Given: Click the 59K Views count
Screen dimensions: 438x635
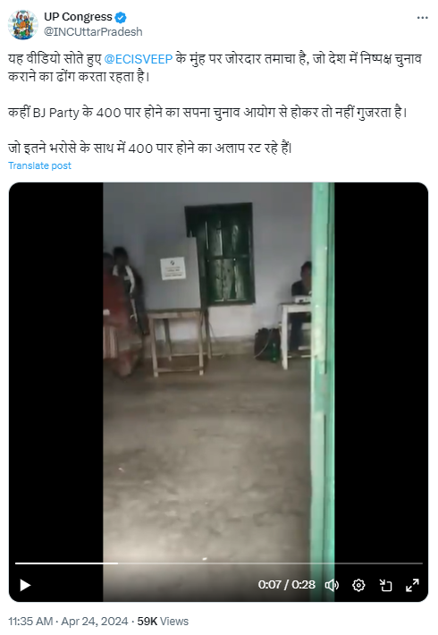Looking at the screenshot, I should [x=163, y=622].
